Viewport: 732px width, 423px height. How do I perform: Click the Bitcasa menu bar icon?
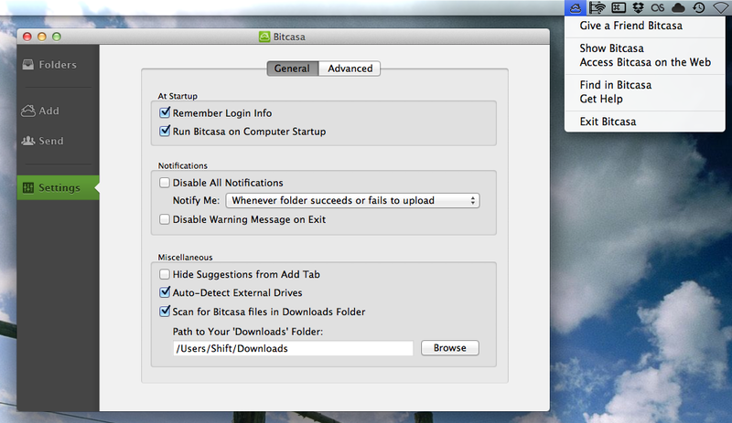click(x=576, y=8)
